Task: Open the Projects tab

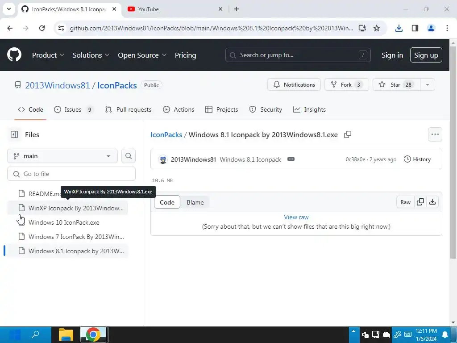Action: pyautogui.click(x=222, y=109)
